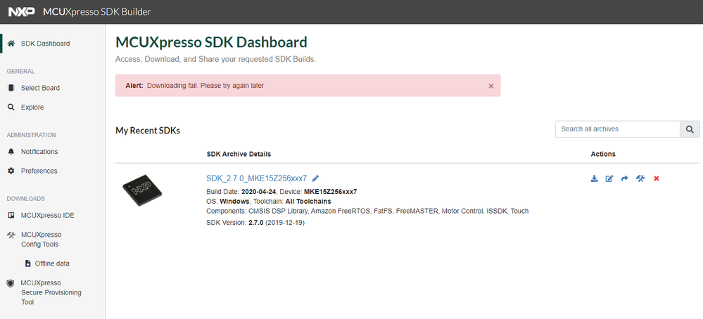Click the OS: Windows toolchain line
The image size is (703, 319).
269,202
